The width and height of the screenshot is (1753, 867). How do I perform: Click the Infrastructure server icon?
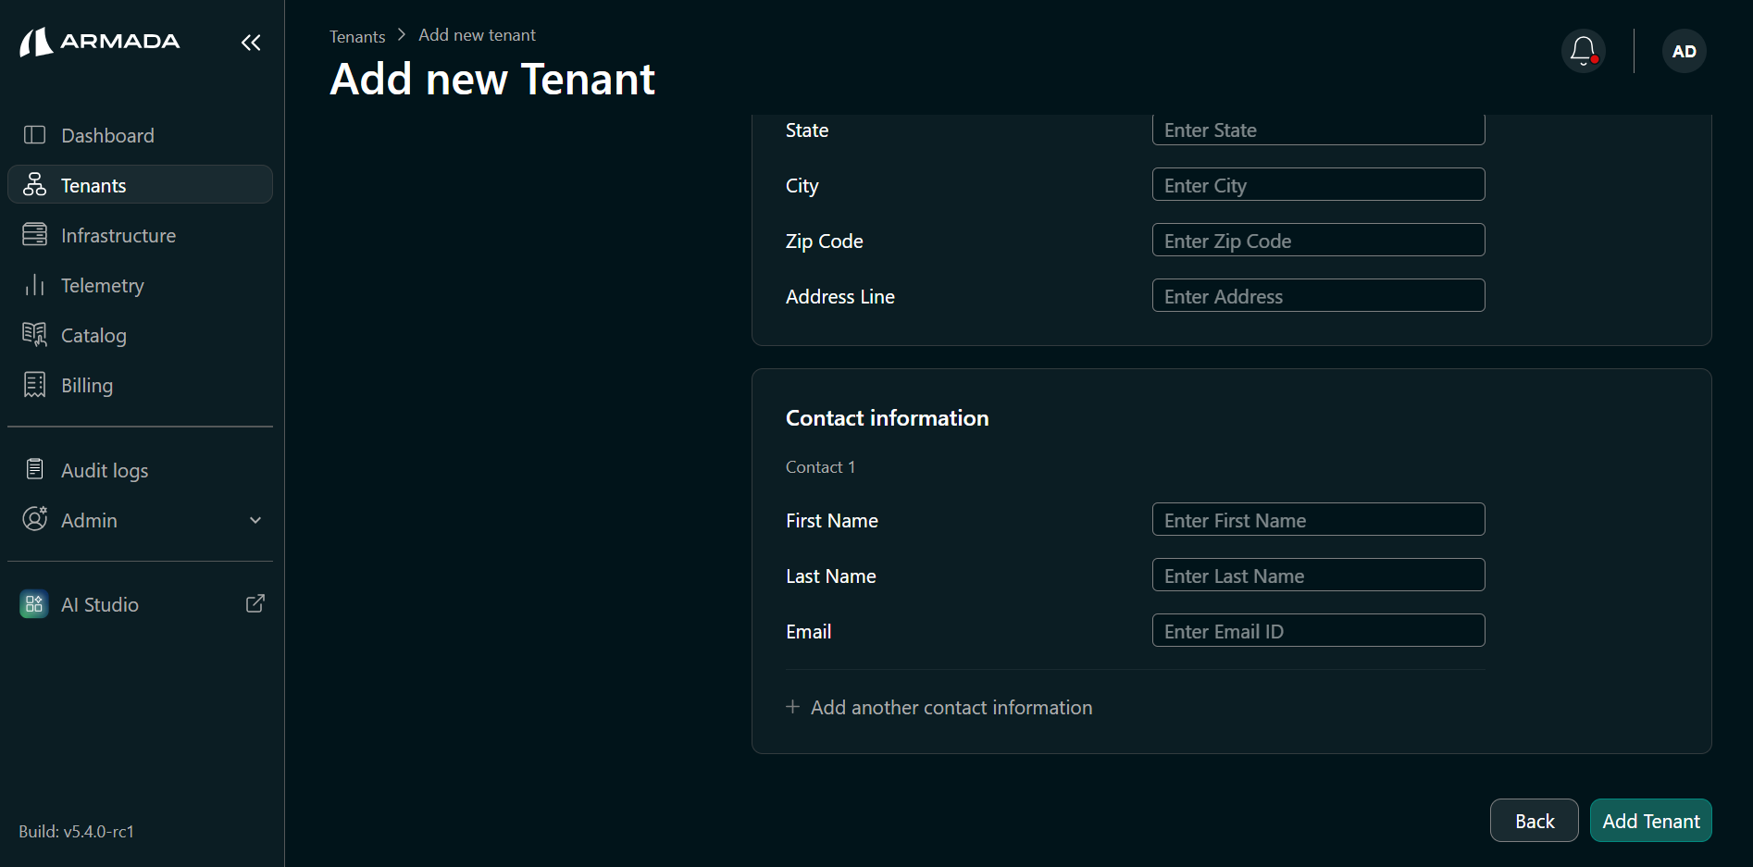[34, 235]
